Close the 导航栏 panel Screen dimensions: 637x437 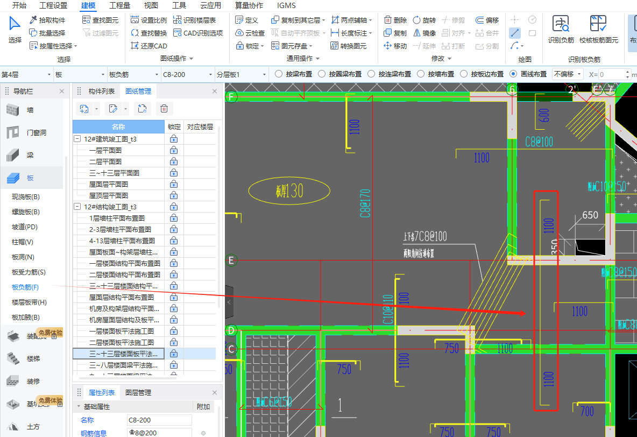(62, 91)
